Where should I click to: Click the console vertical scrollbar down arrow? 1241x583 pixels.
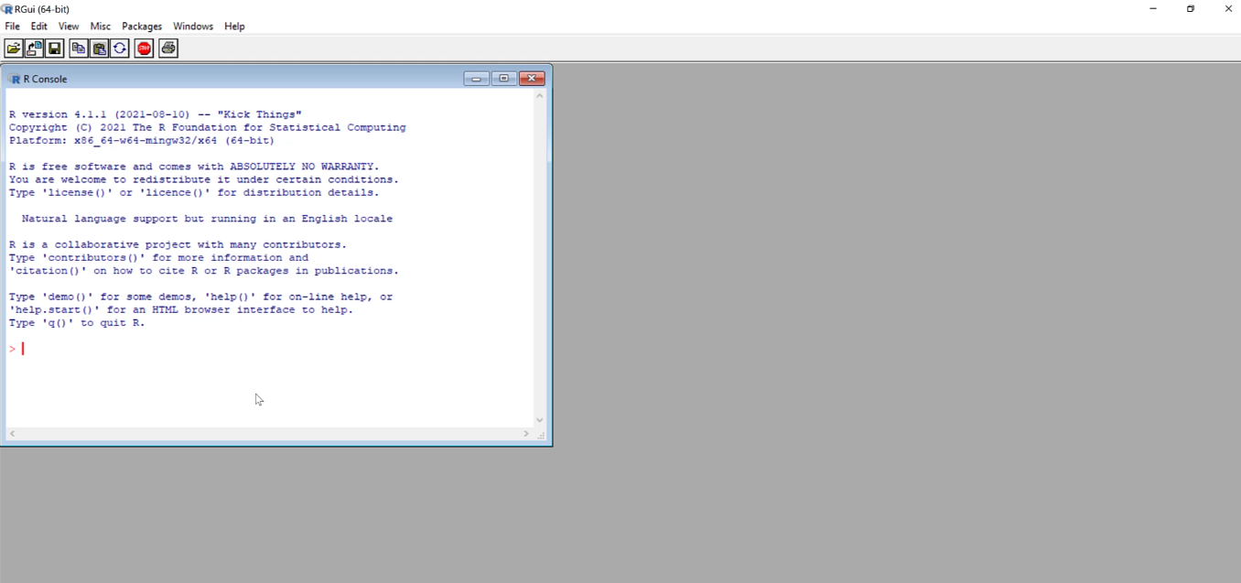click(540, 420)
